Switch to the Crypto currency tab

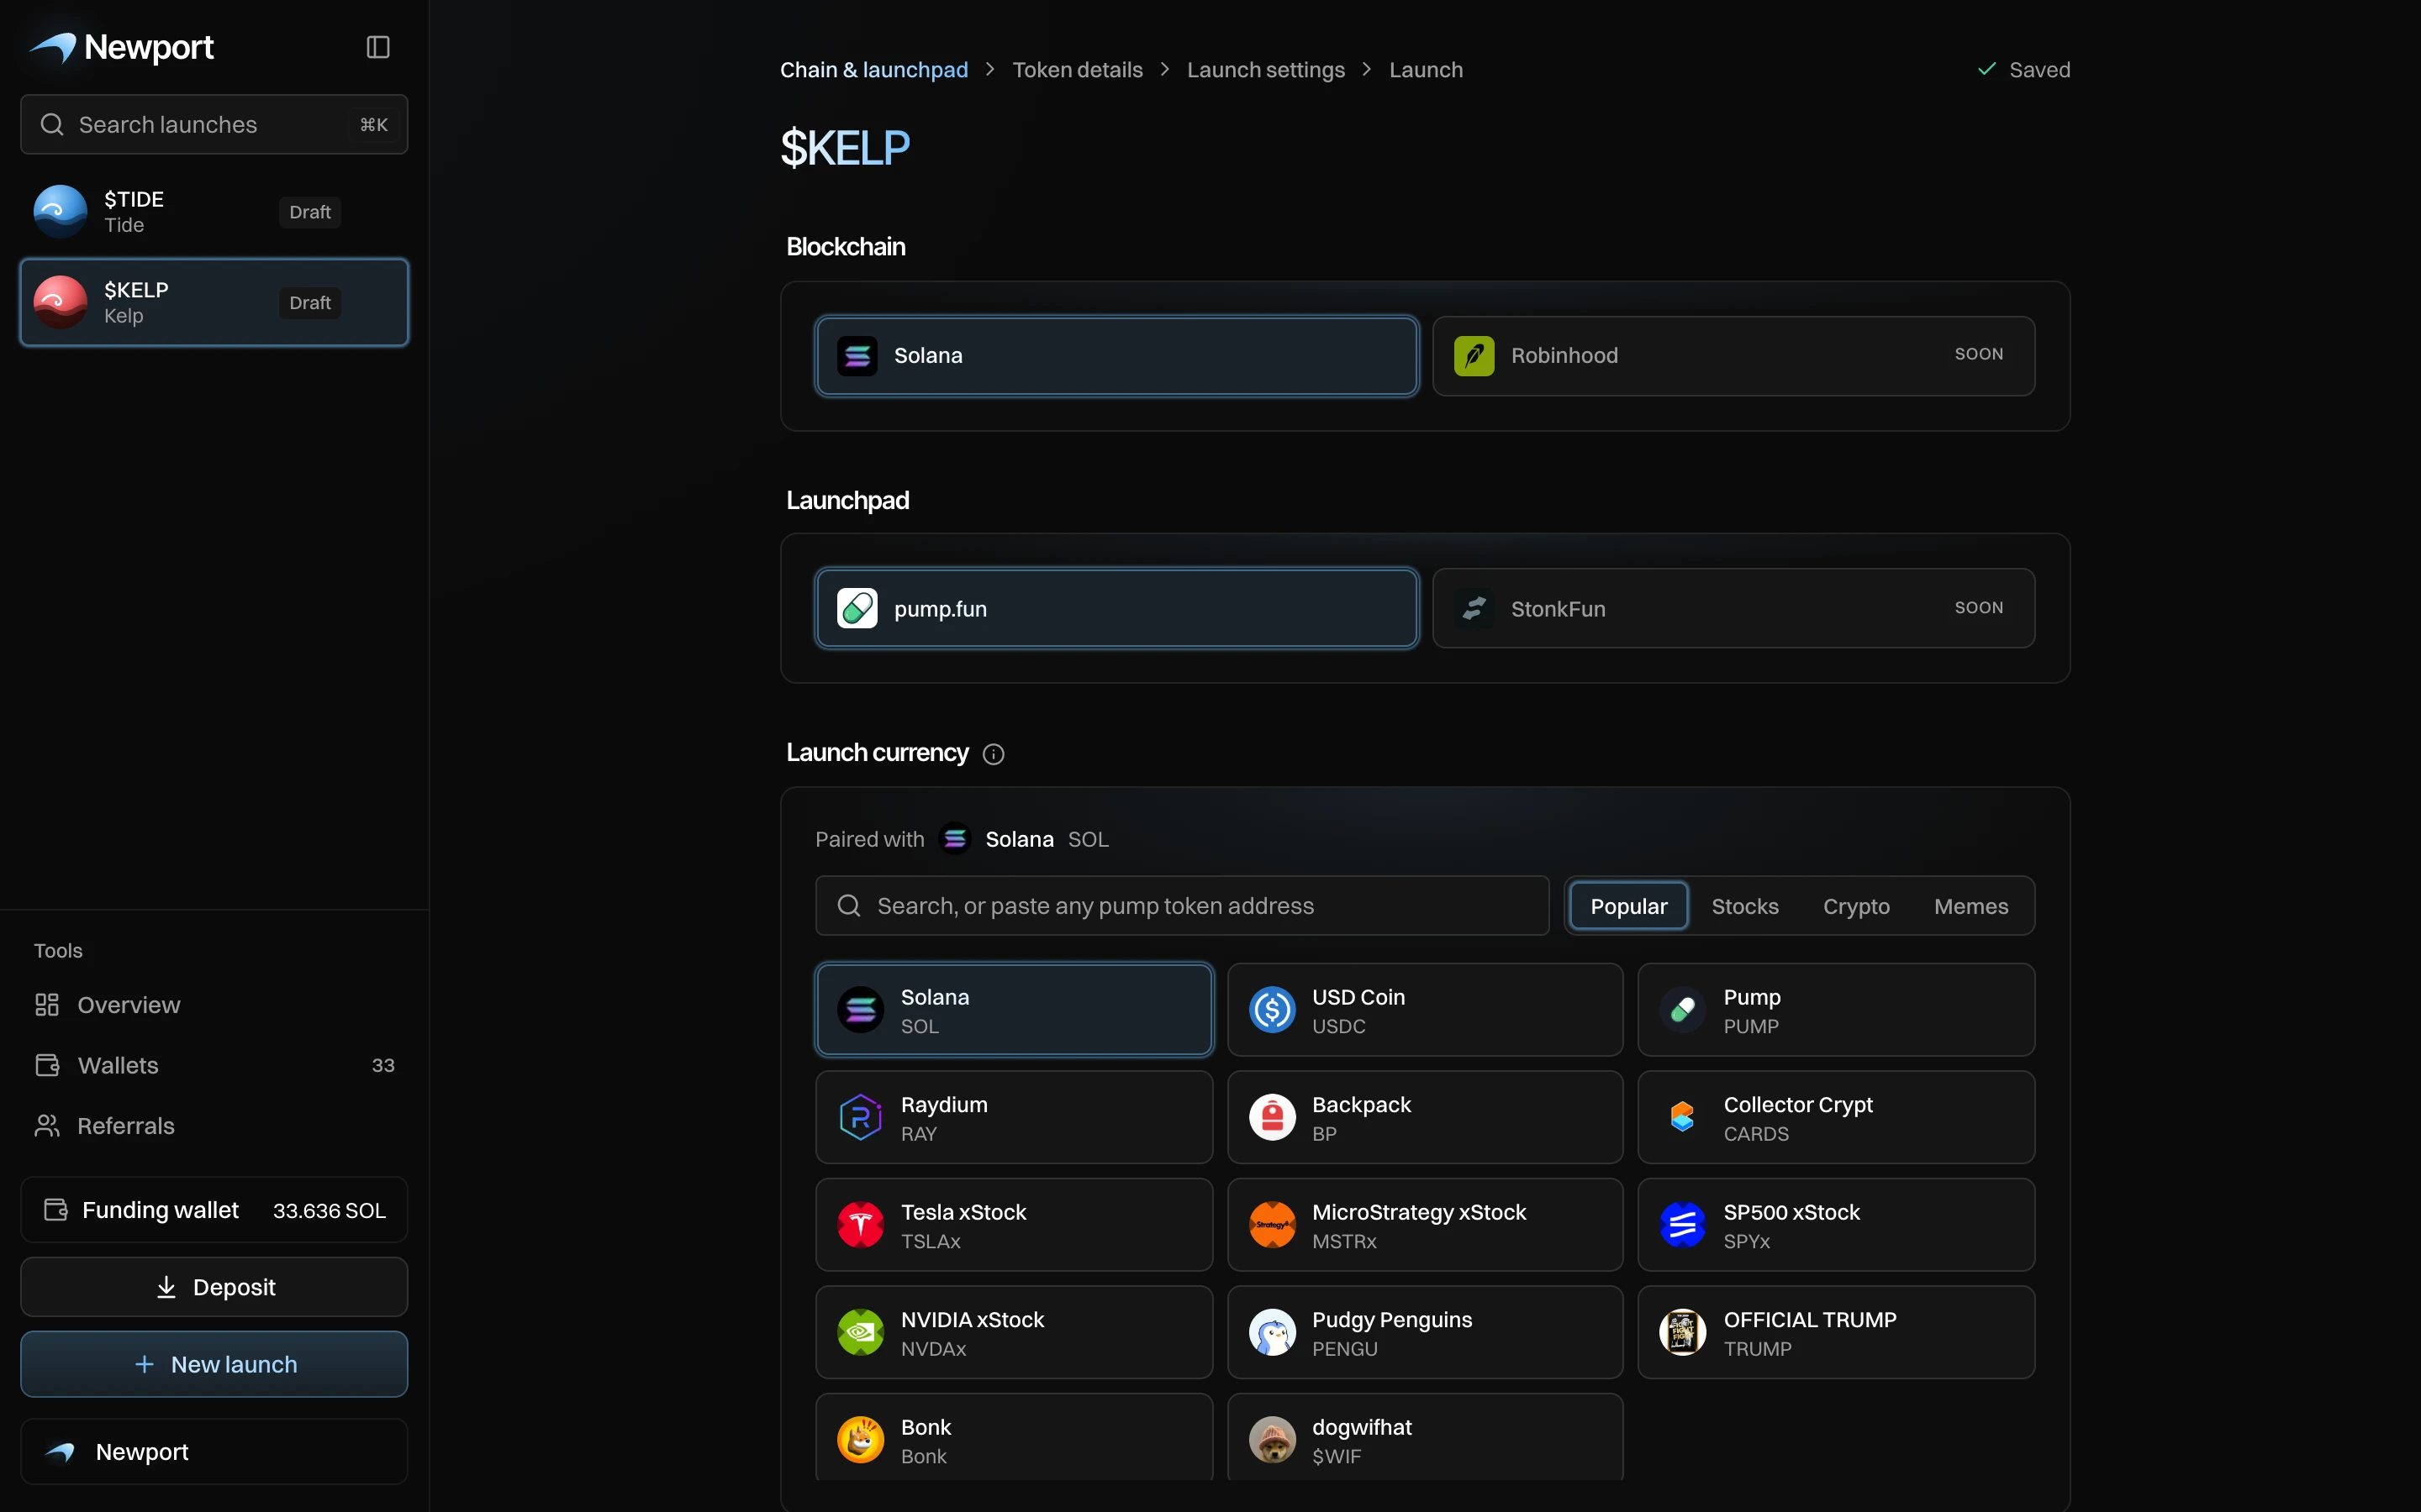coord(1856,906)
